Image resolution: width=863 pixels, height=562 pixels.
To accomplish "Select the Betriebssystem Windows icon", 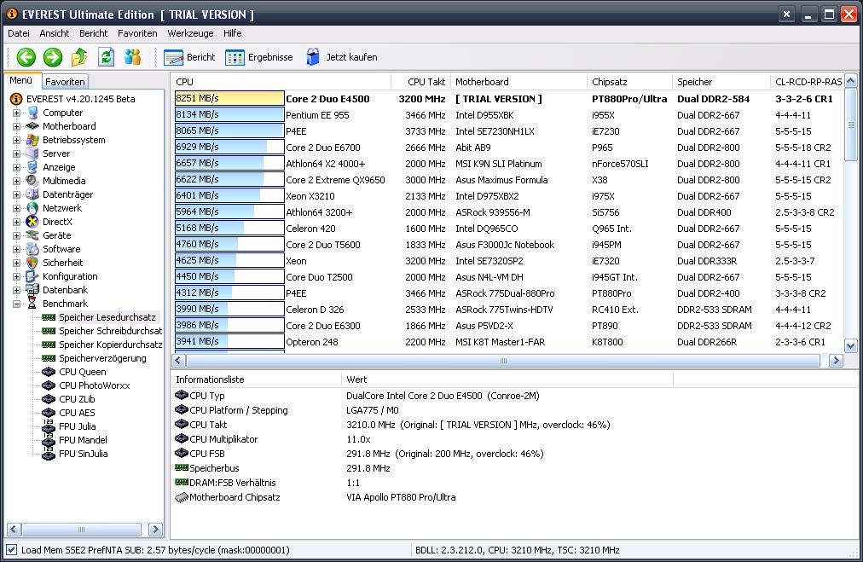I will pos(33,140).
